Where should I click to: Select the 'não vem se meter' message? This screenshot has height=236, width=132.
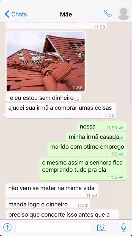click(52, 190)
